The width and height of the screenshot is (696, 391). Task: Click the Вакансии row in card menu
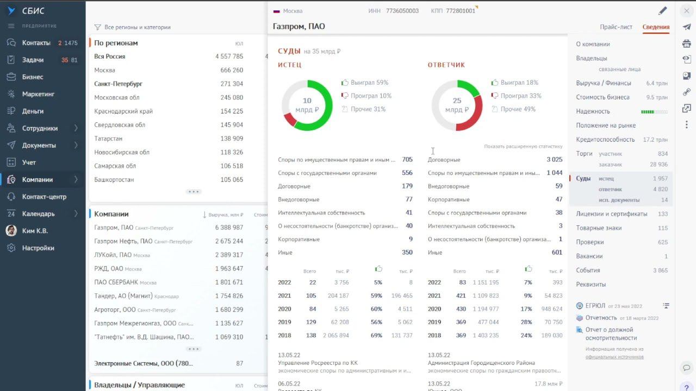click(x=622, y=256)
